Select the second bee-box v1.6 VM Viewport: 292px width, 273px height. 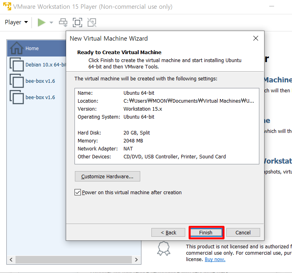click(40, 97)
